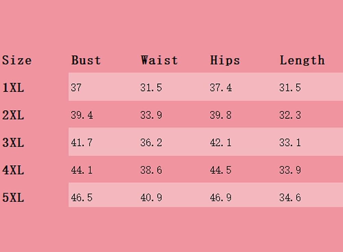The image size is (343, 252).
Task: Click the Bust column header
Action: [86, 60]
